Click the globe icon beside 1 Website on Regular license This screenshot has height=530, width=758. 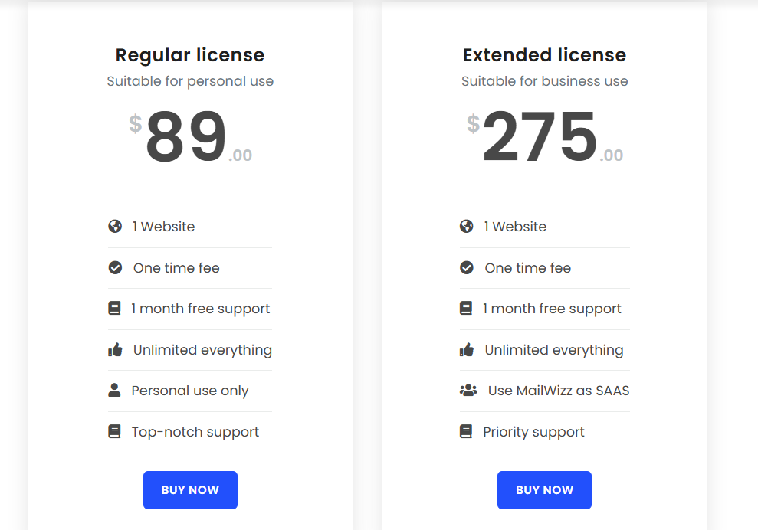click(x=115, y=226)
